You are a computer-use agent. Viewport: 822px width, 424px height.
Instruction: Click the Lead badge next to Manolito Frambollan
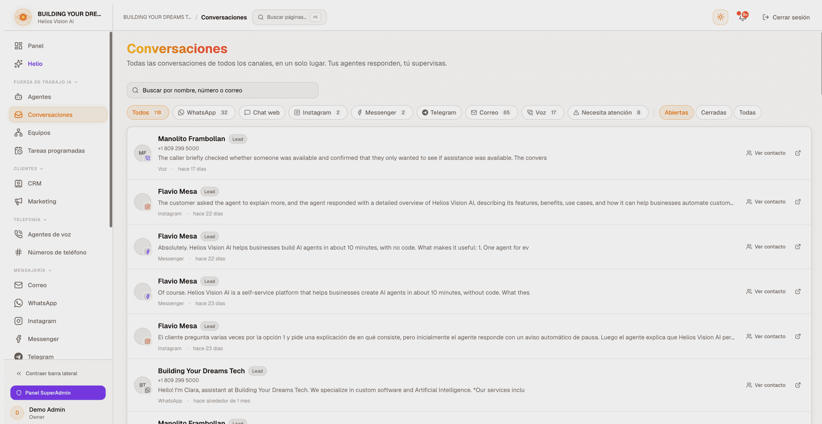238,139
